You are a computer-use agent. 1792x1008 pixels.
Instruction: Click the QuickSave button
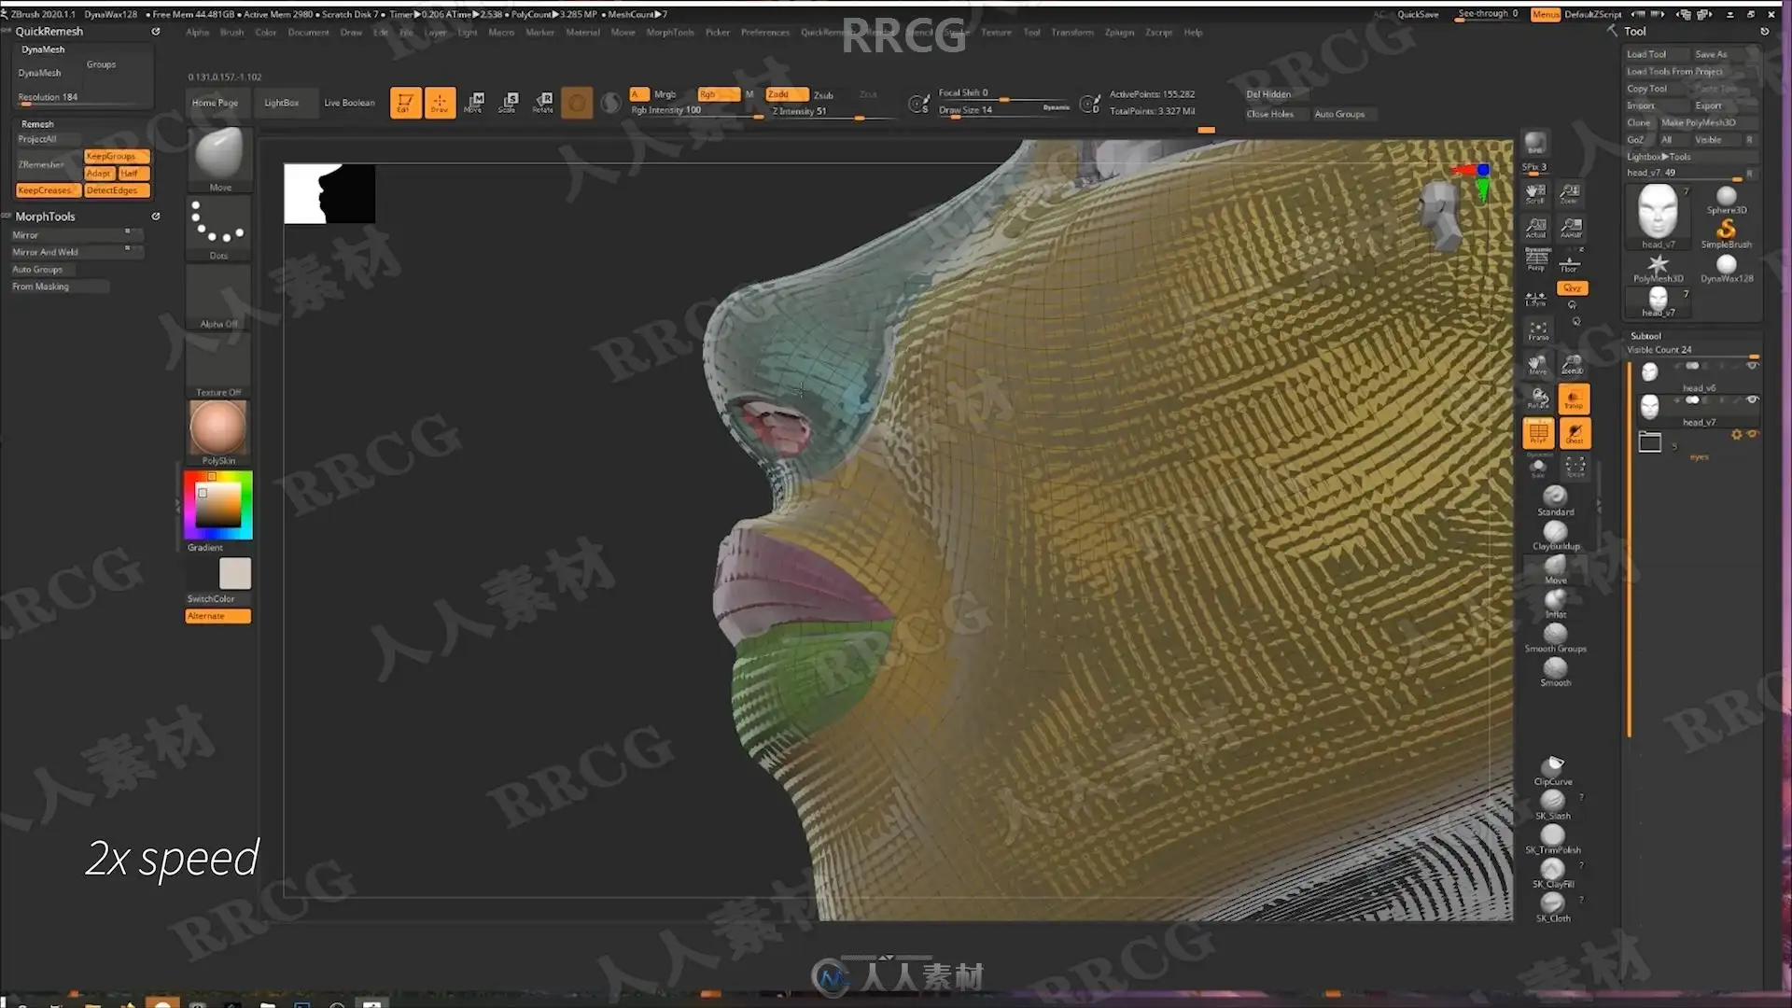(1418, 14)
